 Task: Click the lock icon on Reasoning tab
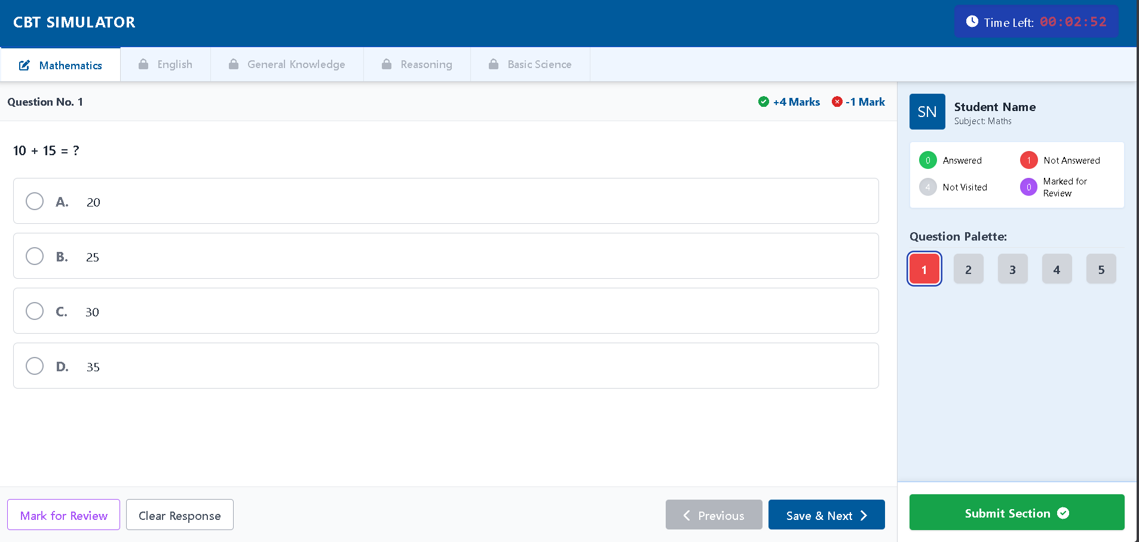pyautogui.click(x=387, y=64)
